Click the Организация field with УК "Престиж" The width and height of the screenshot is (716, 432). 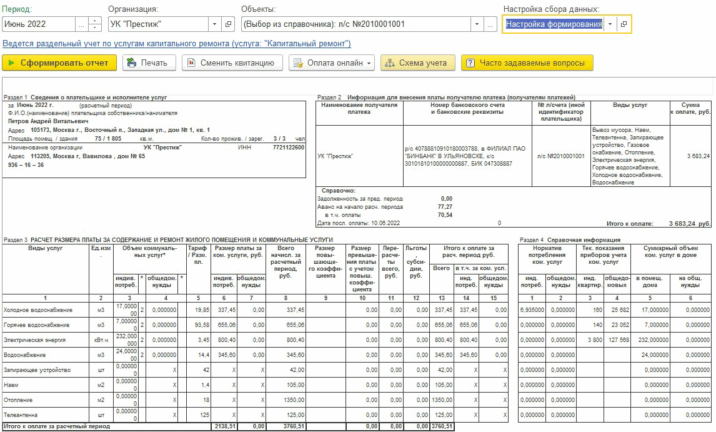(159, 24)
